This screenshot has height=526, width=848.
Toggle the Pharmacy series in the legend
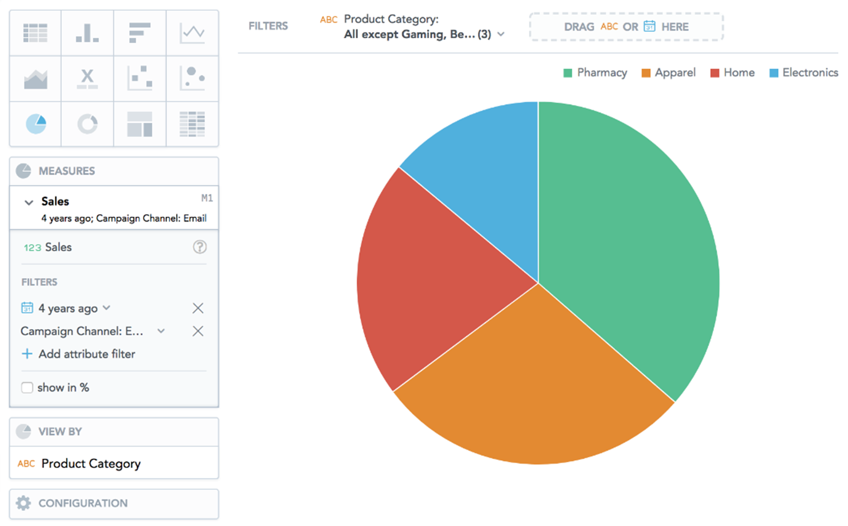pyautogui.click(x=595, y=73)
